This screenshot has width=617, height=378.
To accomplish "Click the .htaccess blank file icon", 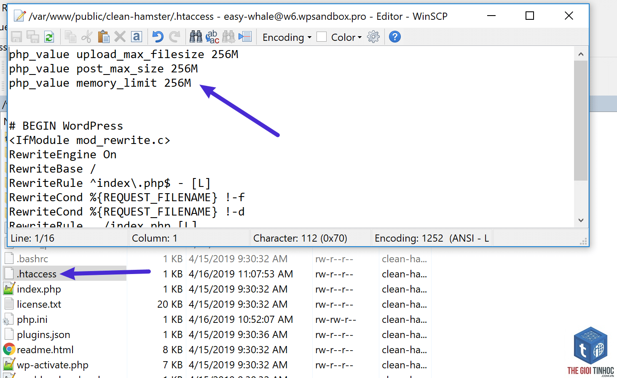I will [x=9, y=274].
